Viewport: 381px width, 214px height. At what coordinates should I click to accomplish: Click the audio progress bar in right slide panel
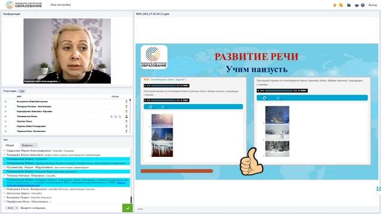point(279,91)
